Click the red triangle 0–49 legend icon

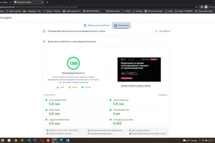click(x=58, y=87)
